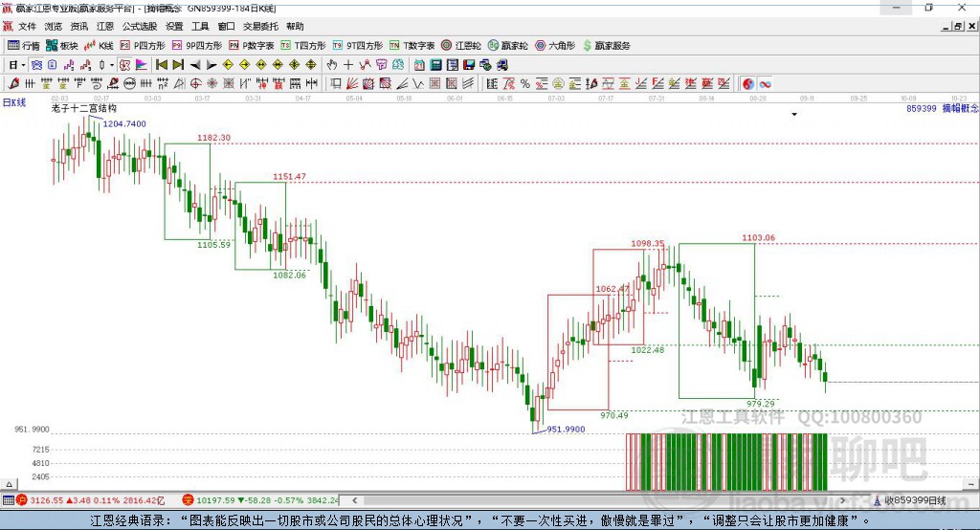Click the 1204.7400 high price label
This screenshot has width=980, height=530.
(x=124, y=123)
